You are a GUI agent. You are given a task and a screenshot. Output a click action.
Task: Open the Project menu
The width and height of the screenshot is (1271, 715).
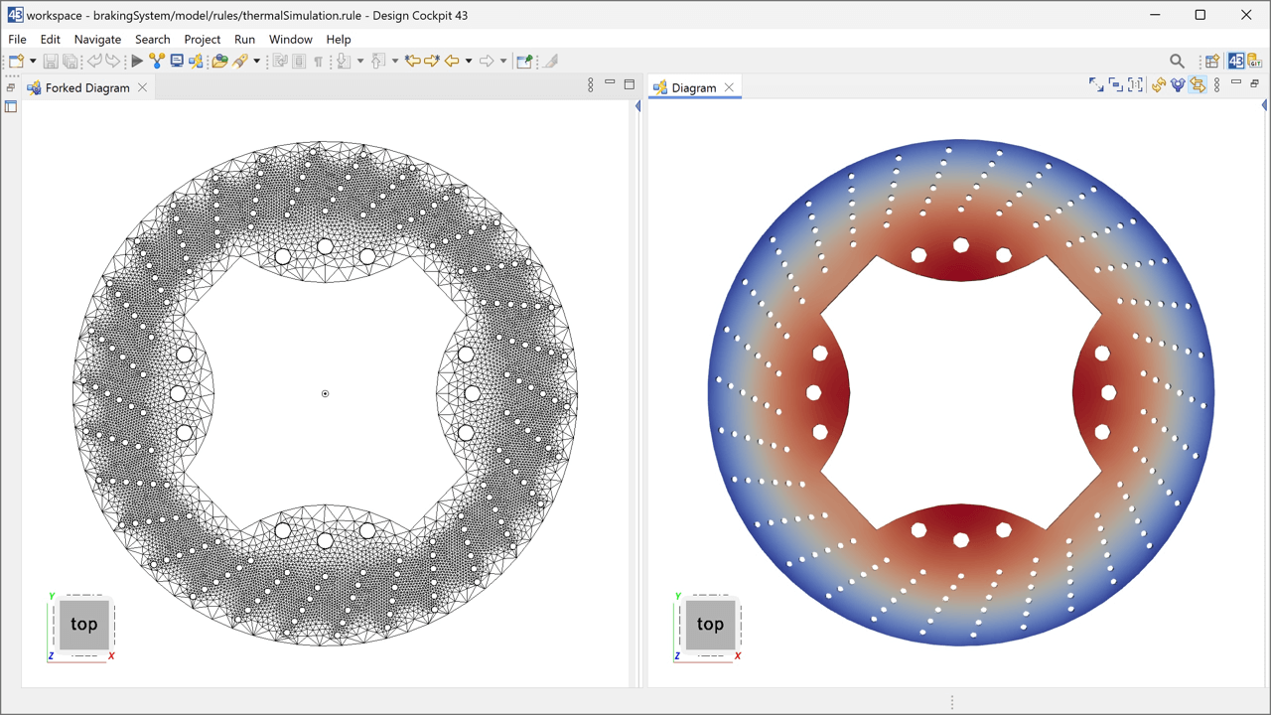tap(202, 40)
